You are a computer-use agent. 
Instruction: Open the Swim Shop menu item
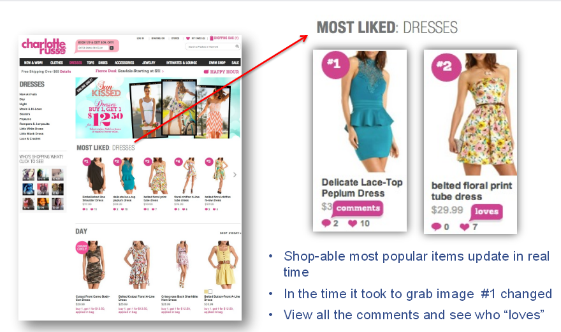coord(217,62)
